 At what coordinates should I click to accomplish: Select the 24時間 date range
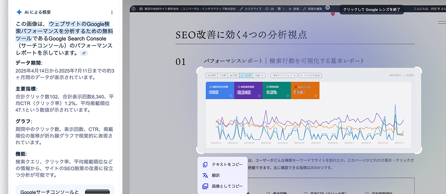(x=211, y=75)
